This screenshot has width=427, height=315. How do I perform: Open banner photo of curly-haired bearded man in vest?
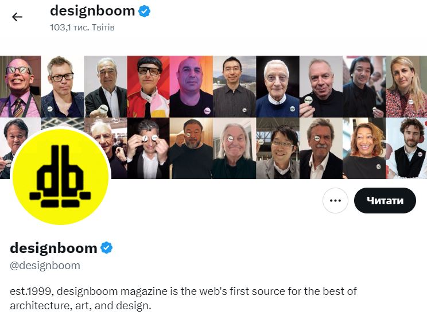point(406,149)
